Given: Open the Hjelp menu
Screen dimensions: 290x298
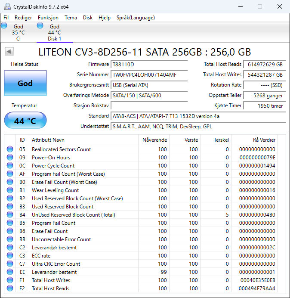Looking at the screenshot, I should pyautogui.click(x=105, y=18).
